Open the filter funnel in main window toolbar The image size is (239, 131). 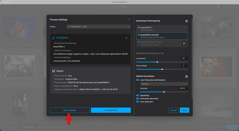pos(204,7)
